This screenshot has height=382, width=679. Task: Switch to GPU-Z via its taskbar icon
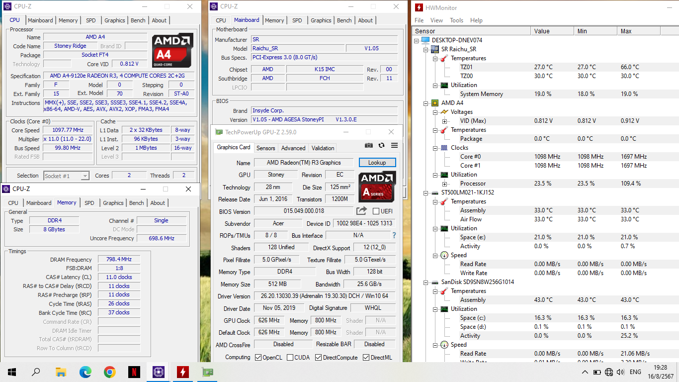207,372
